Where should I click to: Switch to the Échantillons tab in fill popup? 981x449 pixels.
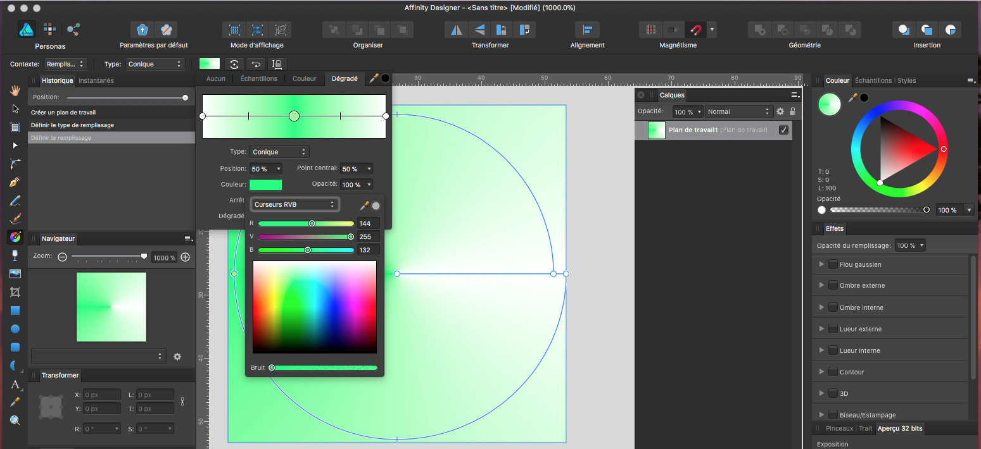pos(259,78)
